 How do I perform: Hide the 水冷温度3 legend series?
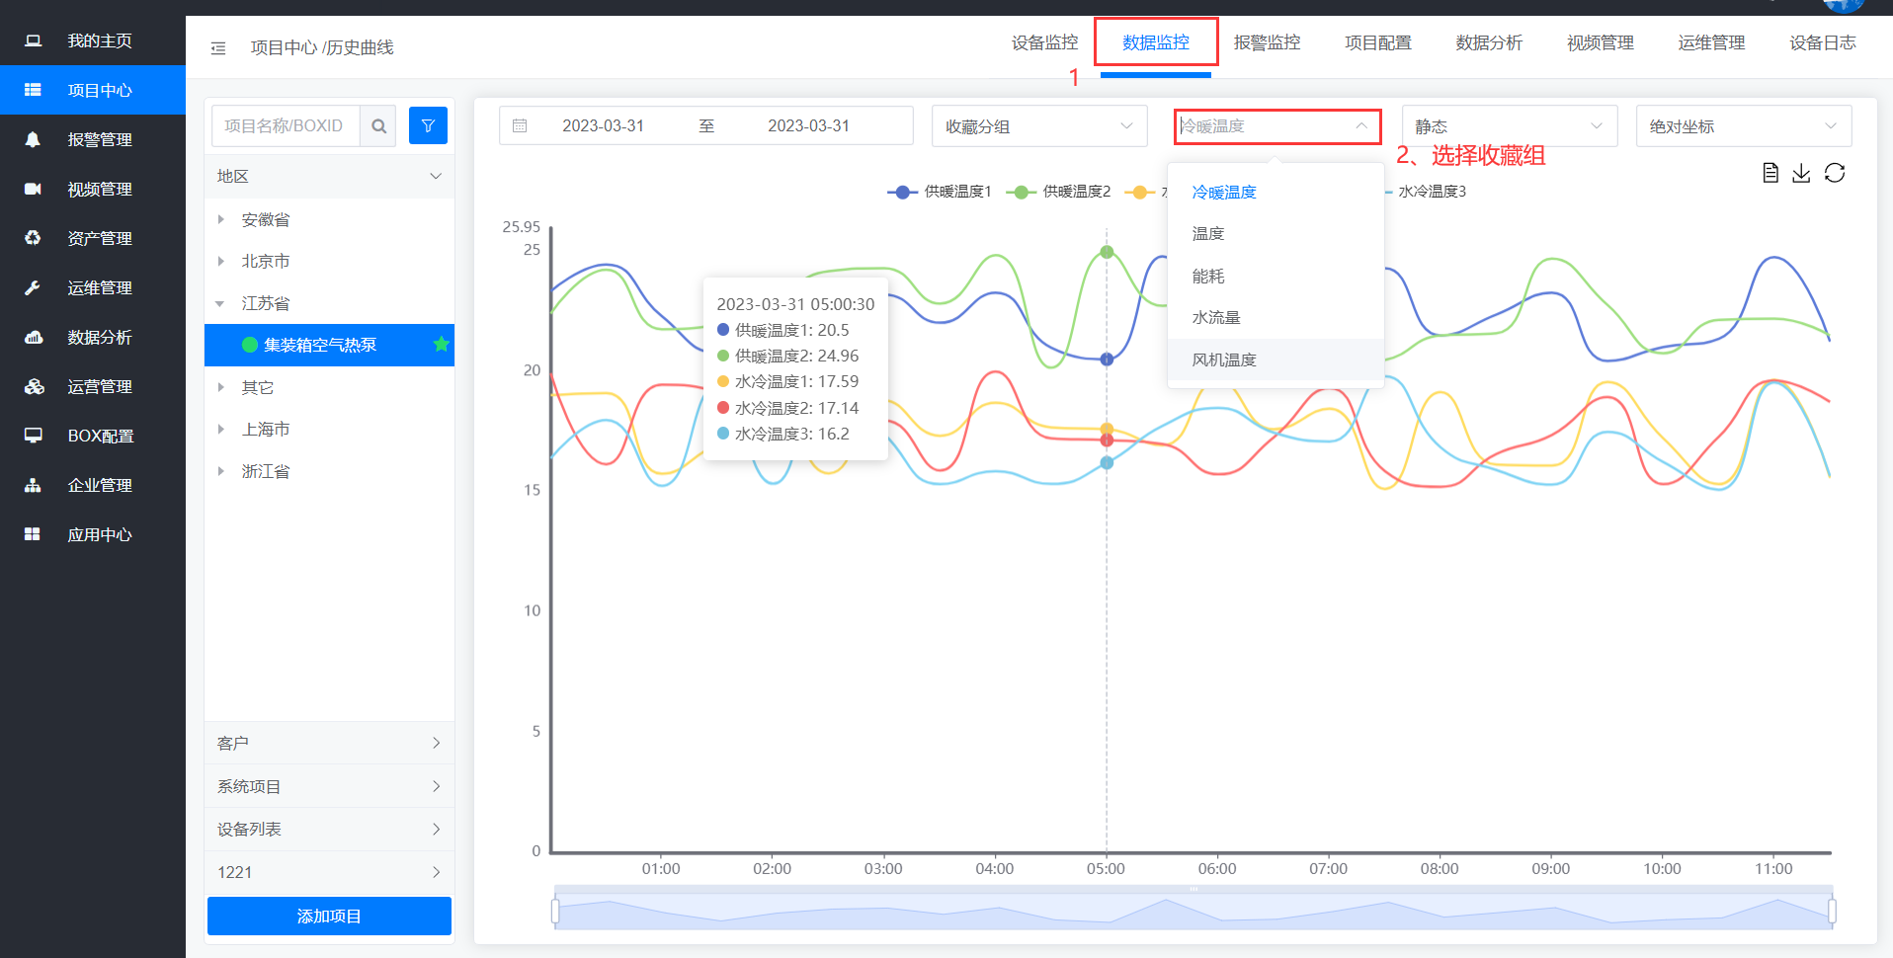(1431, 192)
